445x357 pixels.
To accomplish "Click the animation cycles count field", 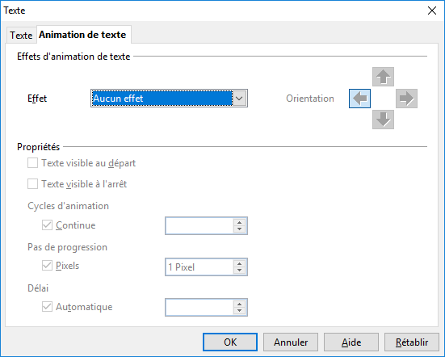I will (199, 226).
